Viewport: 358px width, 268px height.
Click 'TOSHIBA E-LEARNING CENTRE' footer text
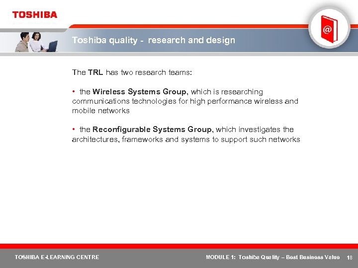point(57,257)
